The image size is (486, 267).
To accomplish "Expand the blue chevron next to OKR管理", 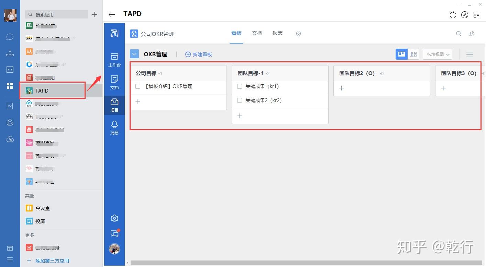I will pyautogui.click(x=134, y=54).
